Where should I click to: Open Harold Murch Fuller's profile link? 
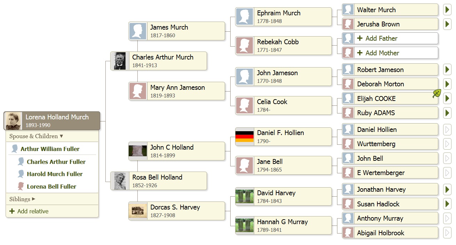(x=55, y=174)
